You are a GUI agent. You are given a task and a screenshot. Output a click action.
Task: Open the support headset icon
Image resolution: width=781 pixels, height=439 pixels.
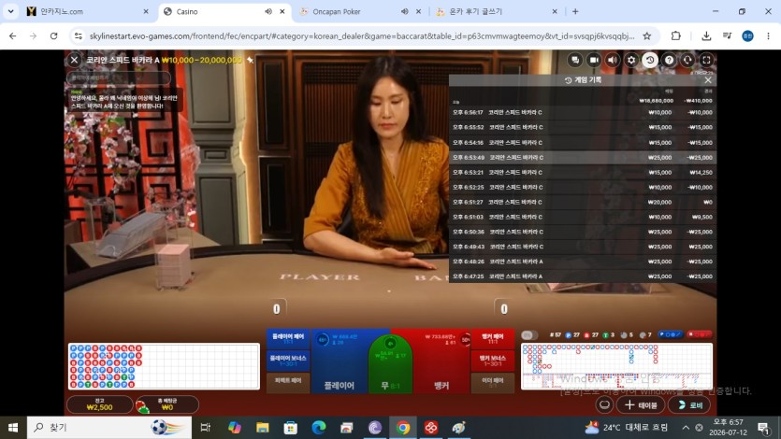tap(687, 60)
